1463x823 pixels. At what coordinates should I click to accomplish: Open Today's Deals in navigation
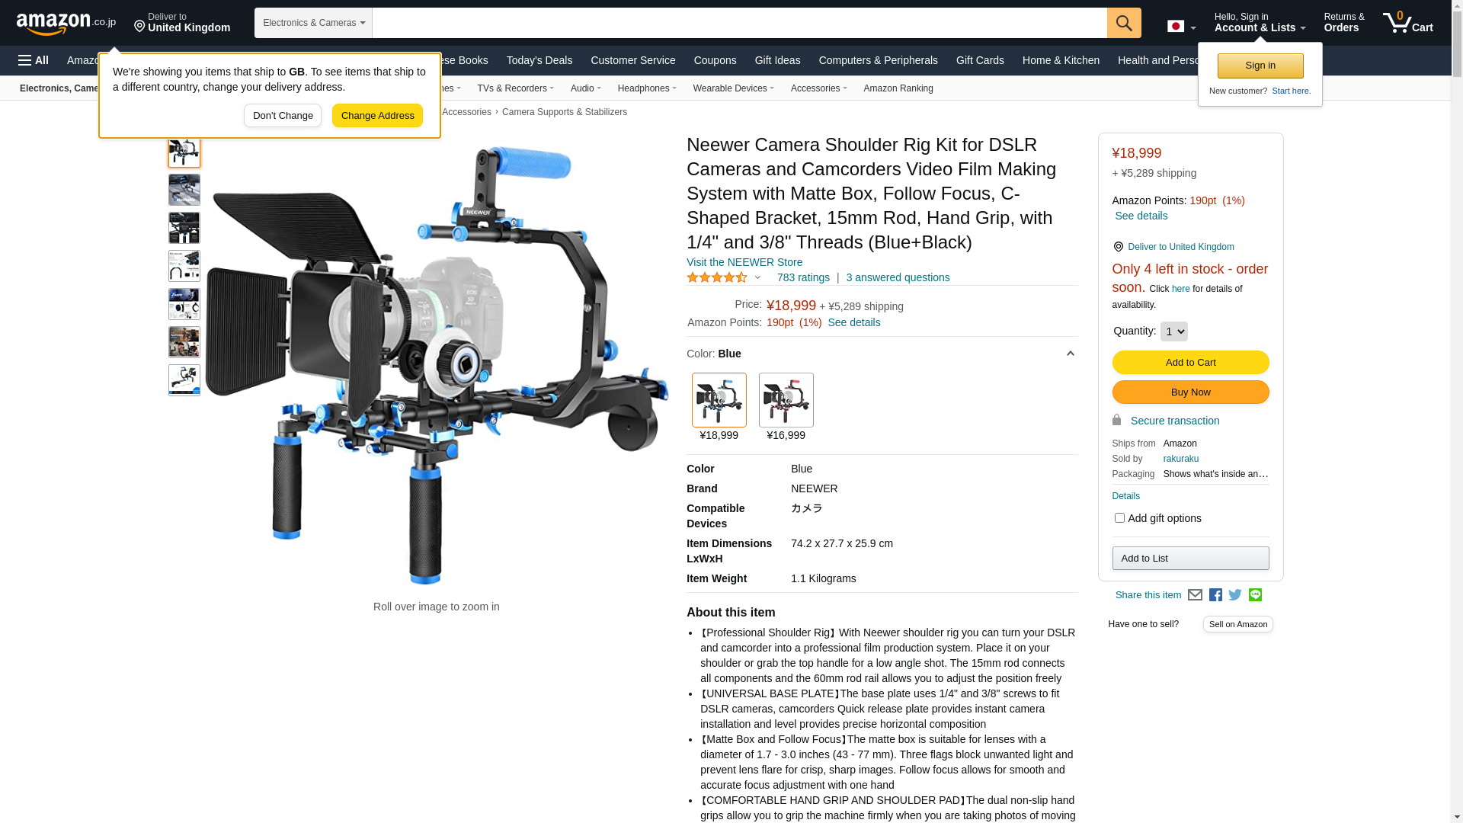click(x=539, y=60)
